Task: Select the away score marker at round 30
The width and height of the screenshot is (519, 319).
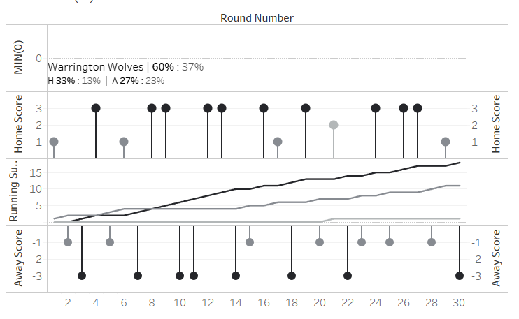Action: tap(460, 276)
